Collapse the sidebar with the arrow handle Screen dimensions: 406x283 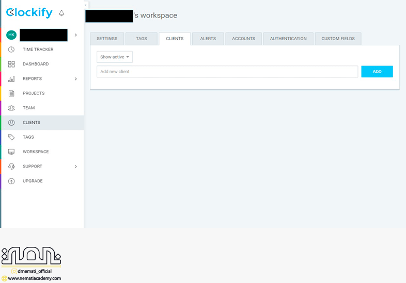click(86, 5)
